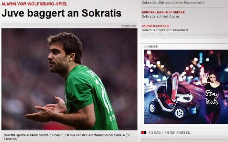The width and height of the screenshot is (228, 142).
Task: Click the Stay True text on the shirt
Action: tap(212, 97)
